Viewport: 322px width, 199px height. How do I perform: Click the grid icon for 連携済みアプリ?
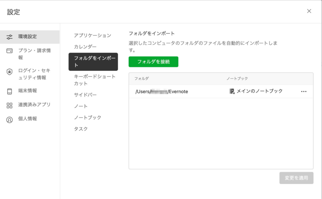tap(10, 105)
